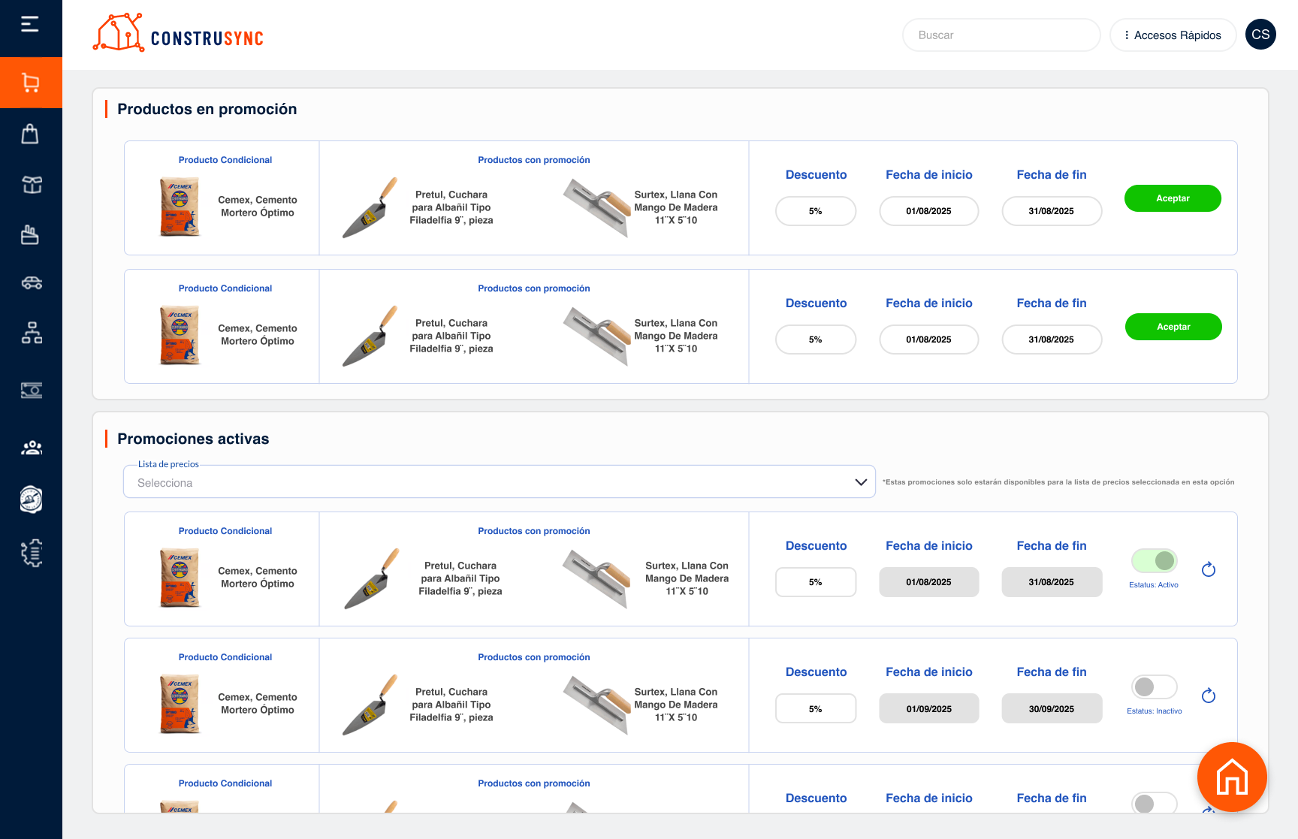Click 'Producto Condicional' label in first promotion row
Screen dimensions: 1298x839
click(225, 160)
